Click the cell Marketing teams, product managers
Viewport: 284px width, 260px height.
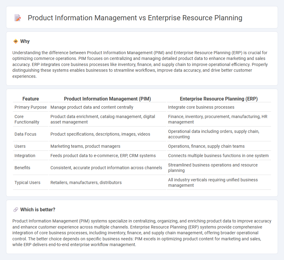107,146
